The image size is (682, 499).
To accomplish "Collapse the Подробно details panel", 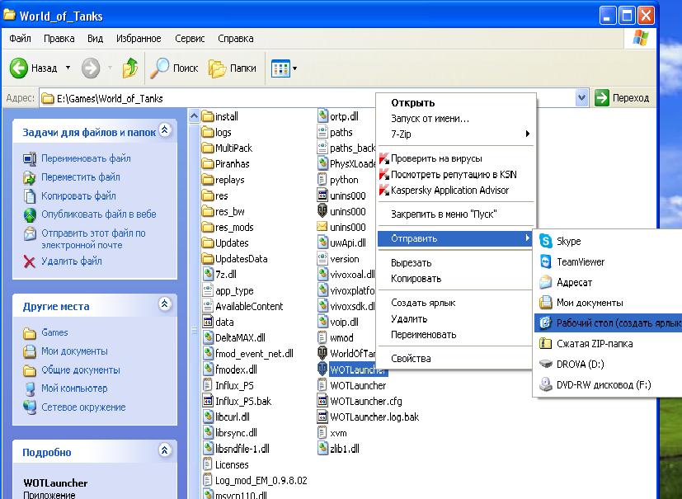I will click(165, 450).
